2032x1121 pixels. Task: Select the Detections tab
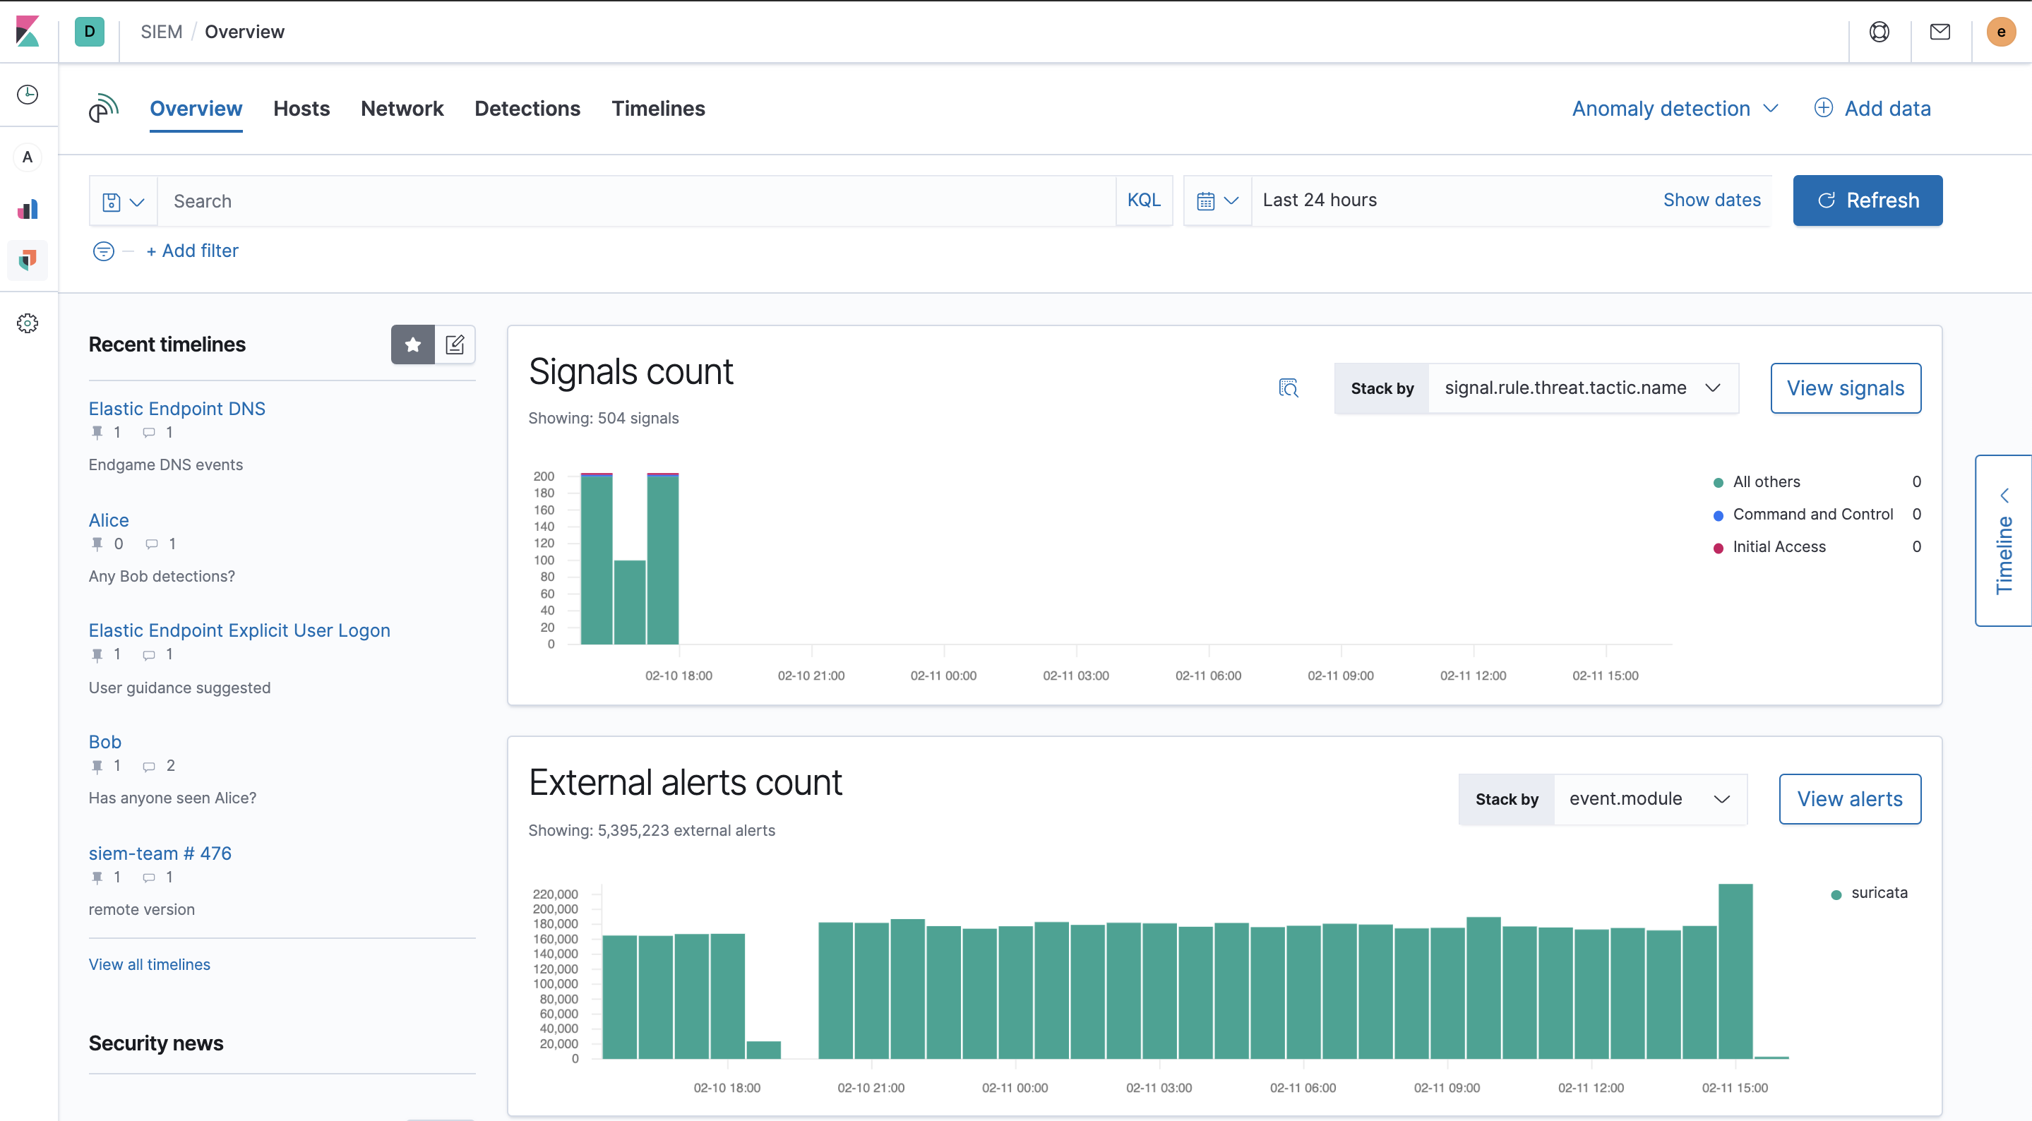coord(527,108)
